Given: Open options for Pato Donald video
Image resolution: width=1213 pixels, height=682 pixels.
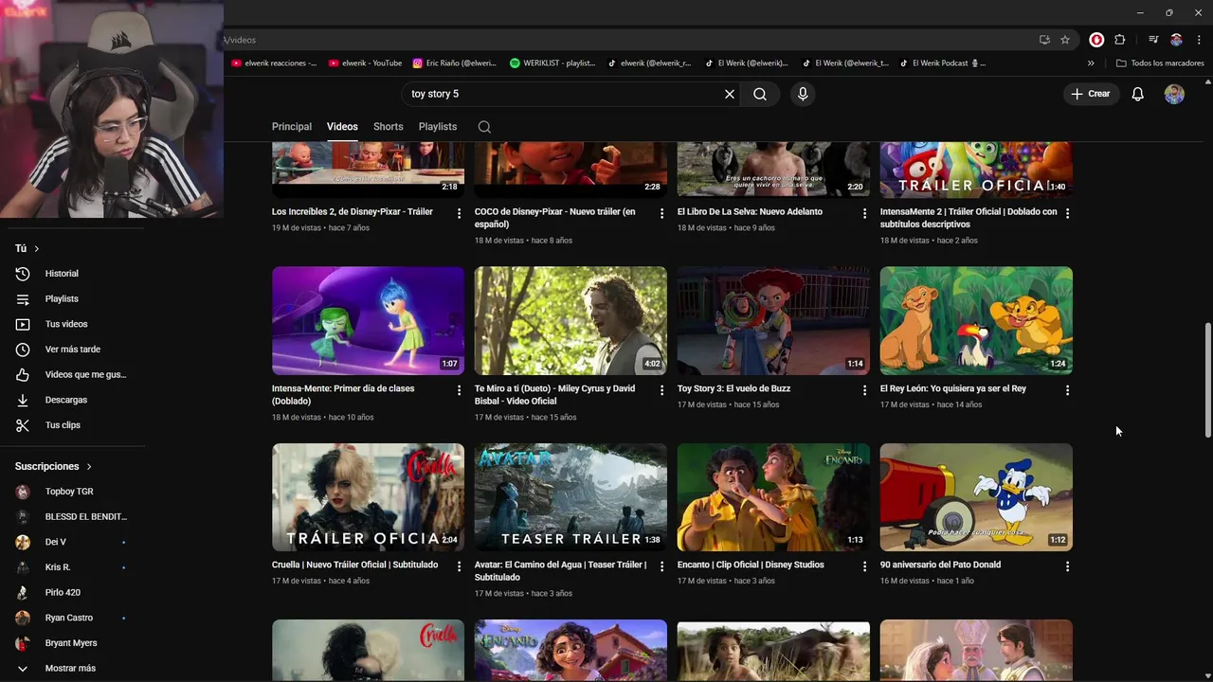Looking at the screenshot, I should [x=1067, y=566].
